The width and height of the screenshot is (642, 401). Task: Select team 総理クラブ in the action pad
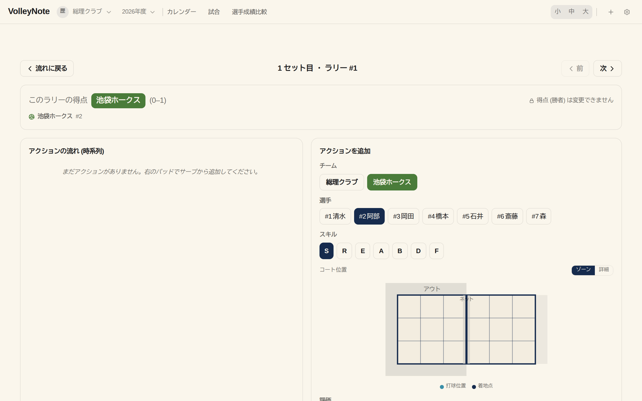point(341,182)
